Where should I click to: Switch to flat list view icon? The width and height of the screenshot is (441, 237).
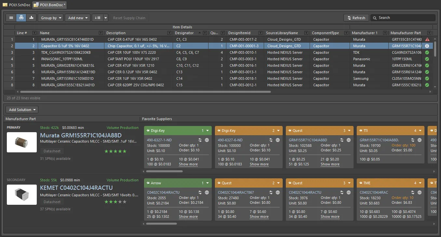point(11,18)
